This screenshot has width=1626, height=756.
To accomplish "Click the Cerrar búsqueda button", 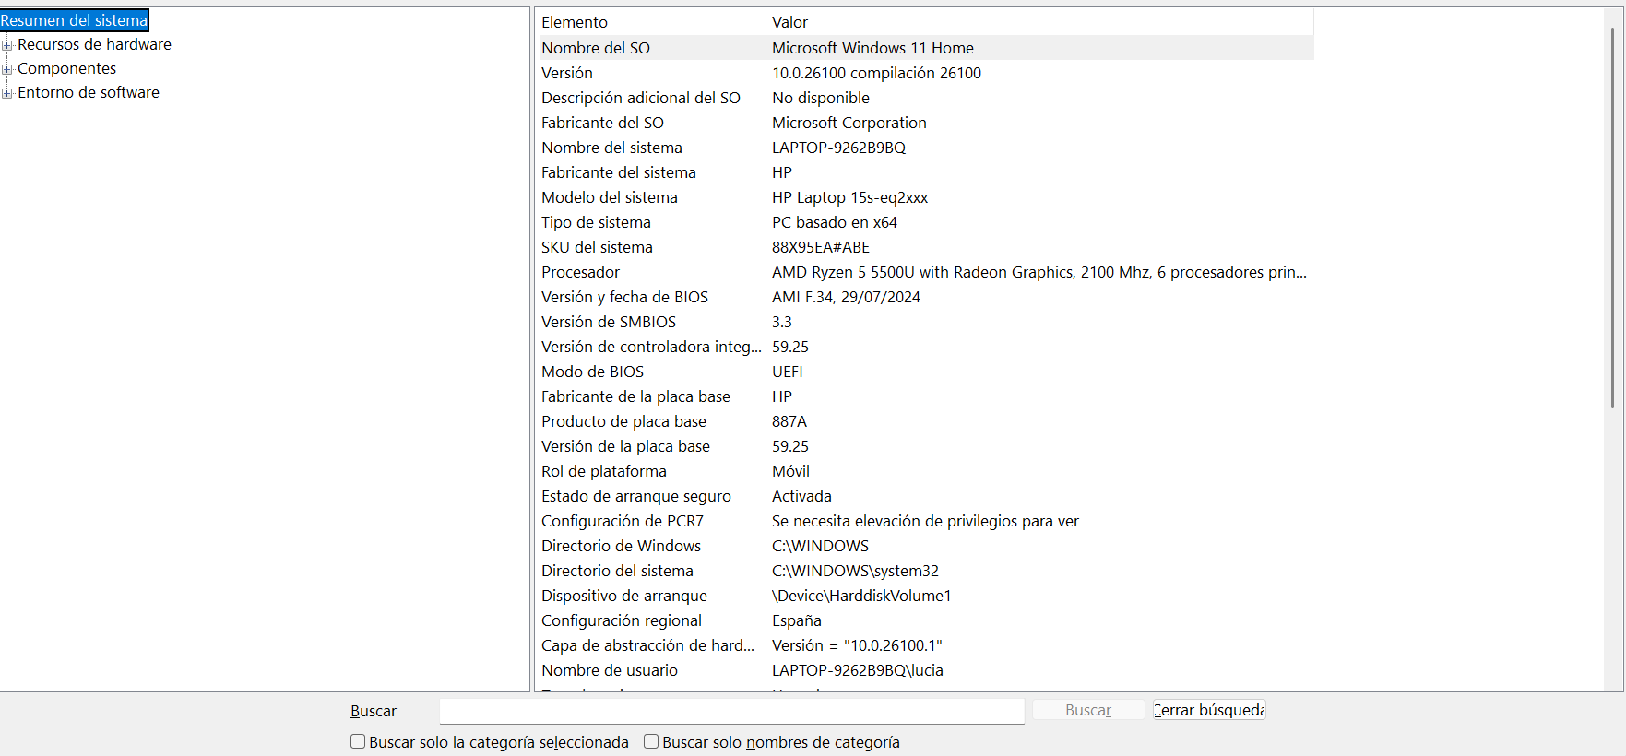I will (1209, 710).
